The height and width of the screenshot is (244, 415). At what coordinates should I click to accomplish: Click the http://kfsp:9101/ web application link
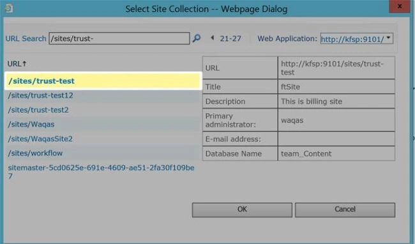[352, 40]
